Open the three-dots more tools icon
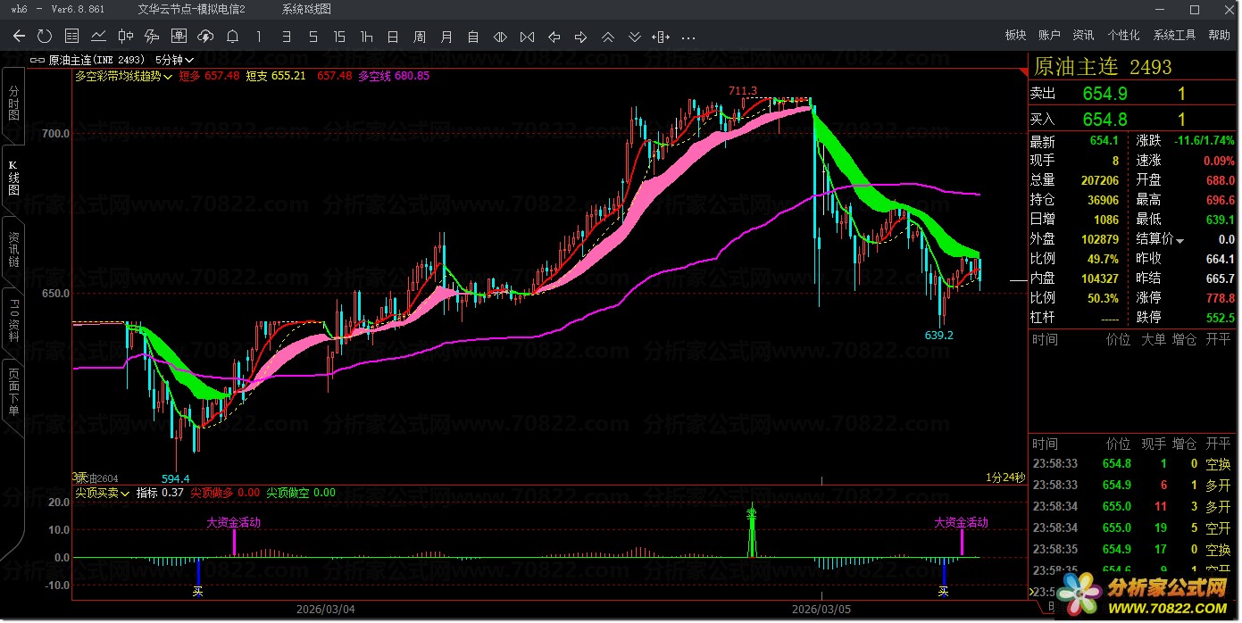 pyautogui.click(x=688, y=37)
